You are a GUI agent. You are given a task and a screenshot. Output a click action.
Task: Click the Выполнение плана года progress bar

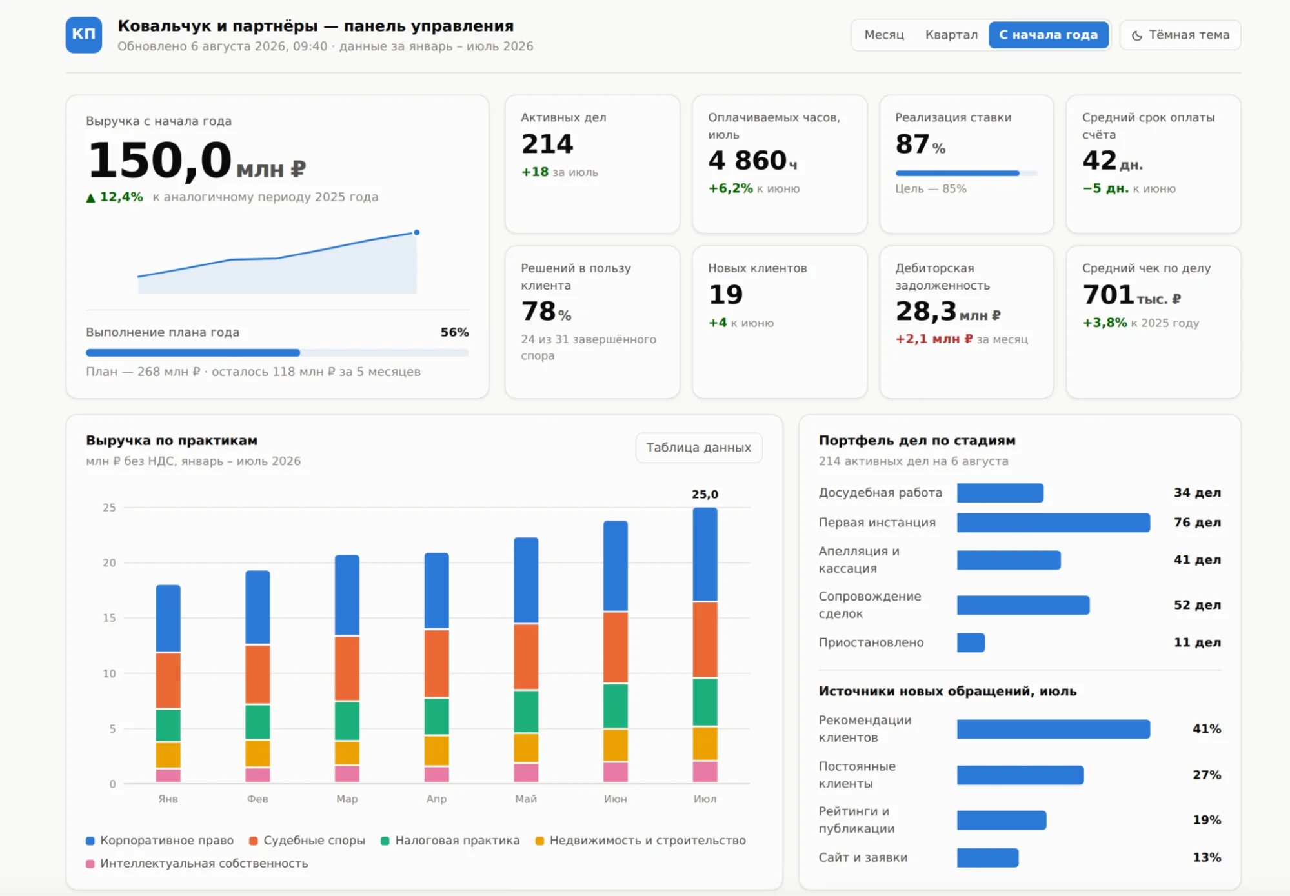tap(277, 353)
